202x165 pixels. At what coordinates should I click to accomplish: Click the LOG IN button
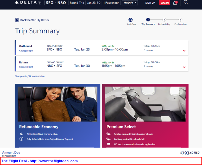coord(164,3)
